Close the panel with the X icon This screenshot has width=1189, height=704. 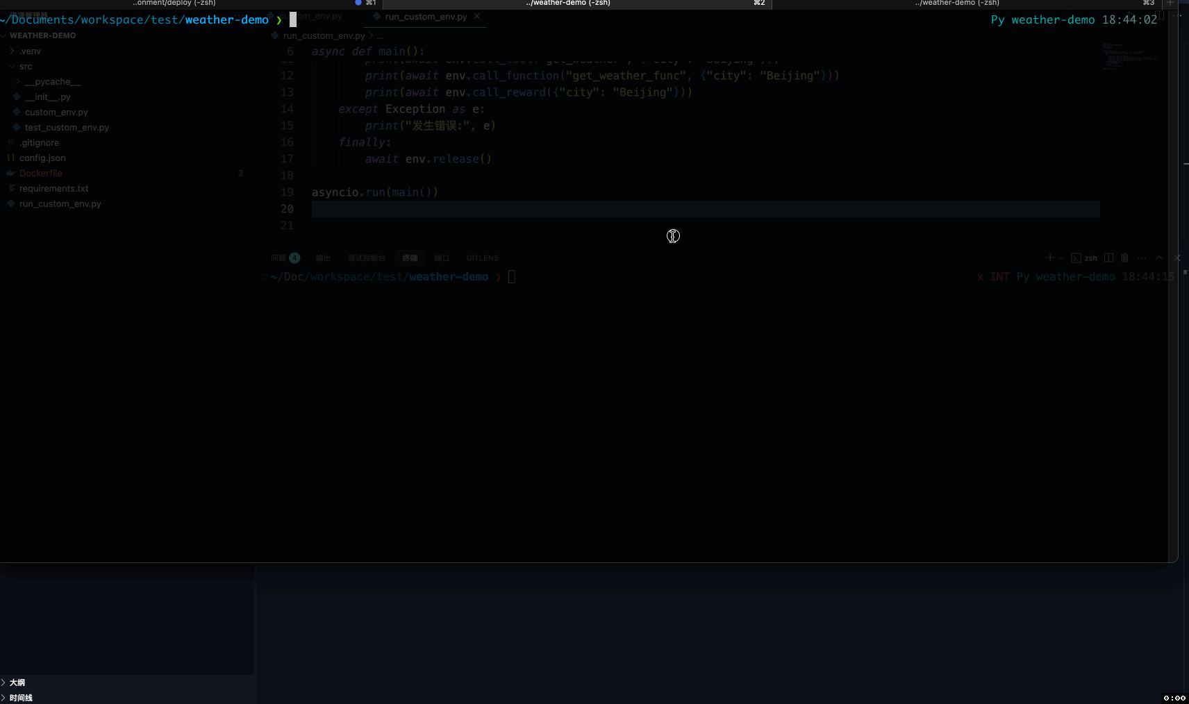tap(1178, 258)
